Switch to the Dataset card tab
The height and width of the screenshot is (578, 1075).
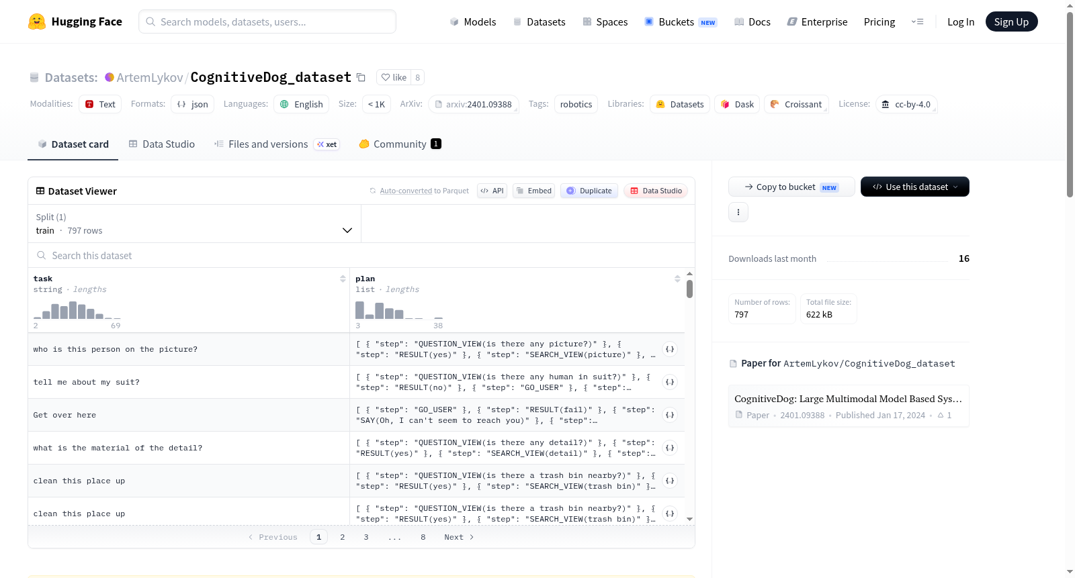(x=73, y=144)
